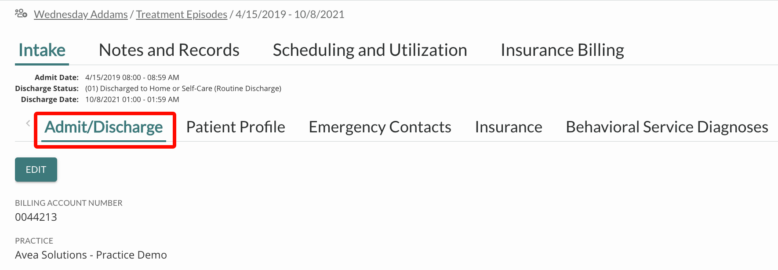Click the Discharge Status description text

[x=183, y=88]
